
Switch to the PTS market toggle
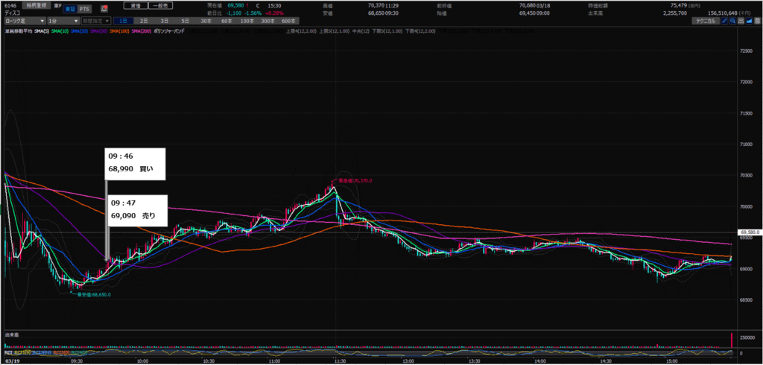tap(84, 8)
